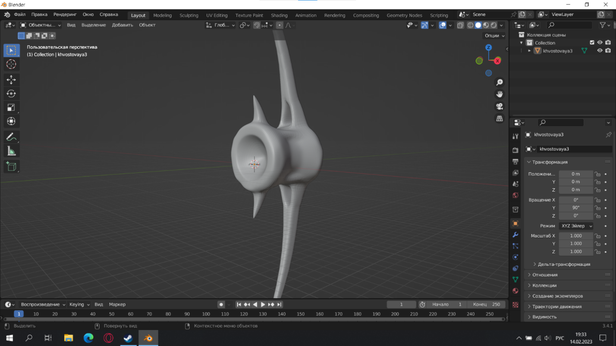Activate the Annotate pencil tool
Screen dimensions: 616x346
[11, 137]
